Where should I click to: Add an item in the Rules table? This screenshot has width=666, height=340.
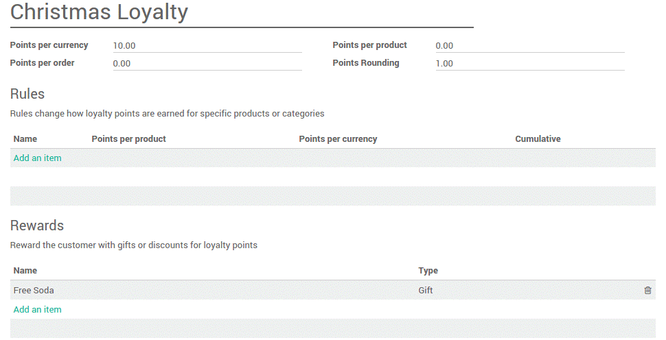point(38,158)
